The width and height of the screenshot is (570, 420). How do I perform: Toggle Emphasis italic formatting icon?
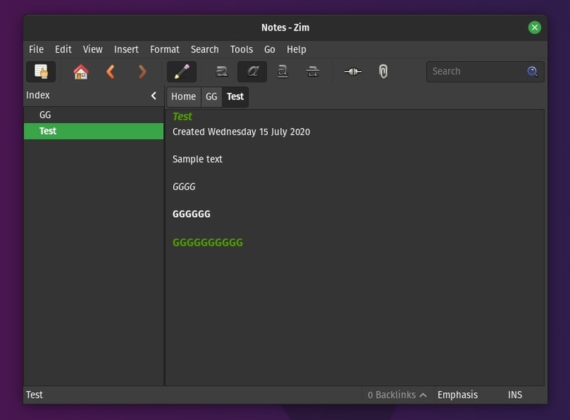pos(252,72)
